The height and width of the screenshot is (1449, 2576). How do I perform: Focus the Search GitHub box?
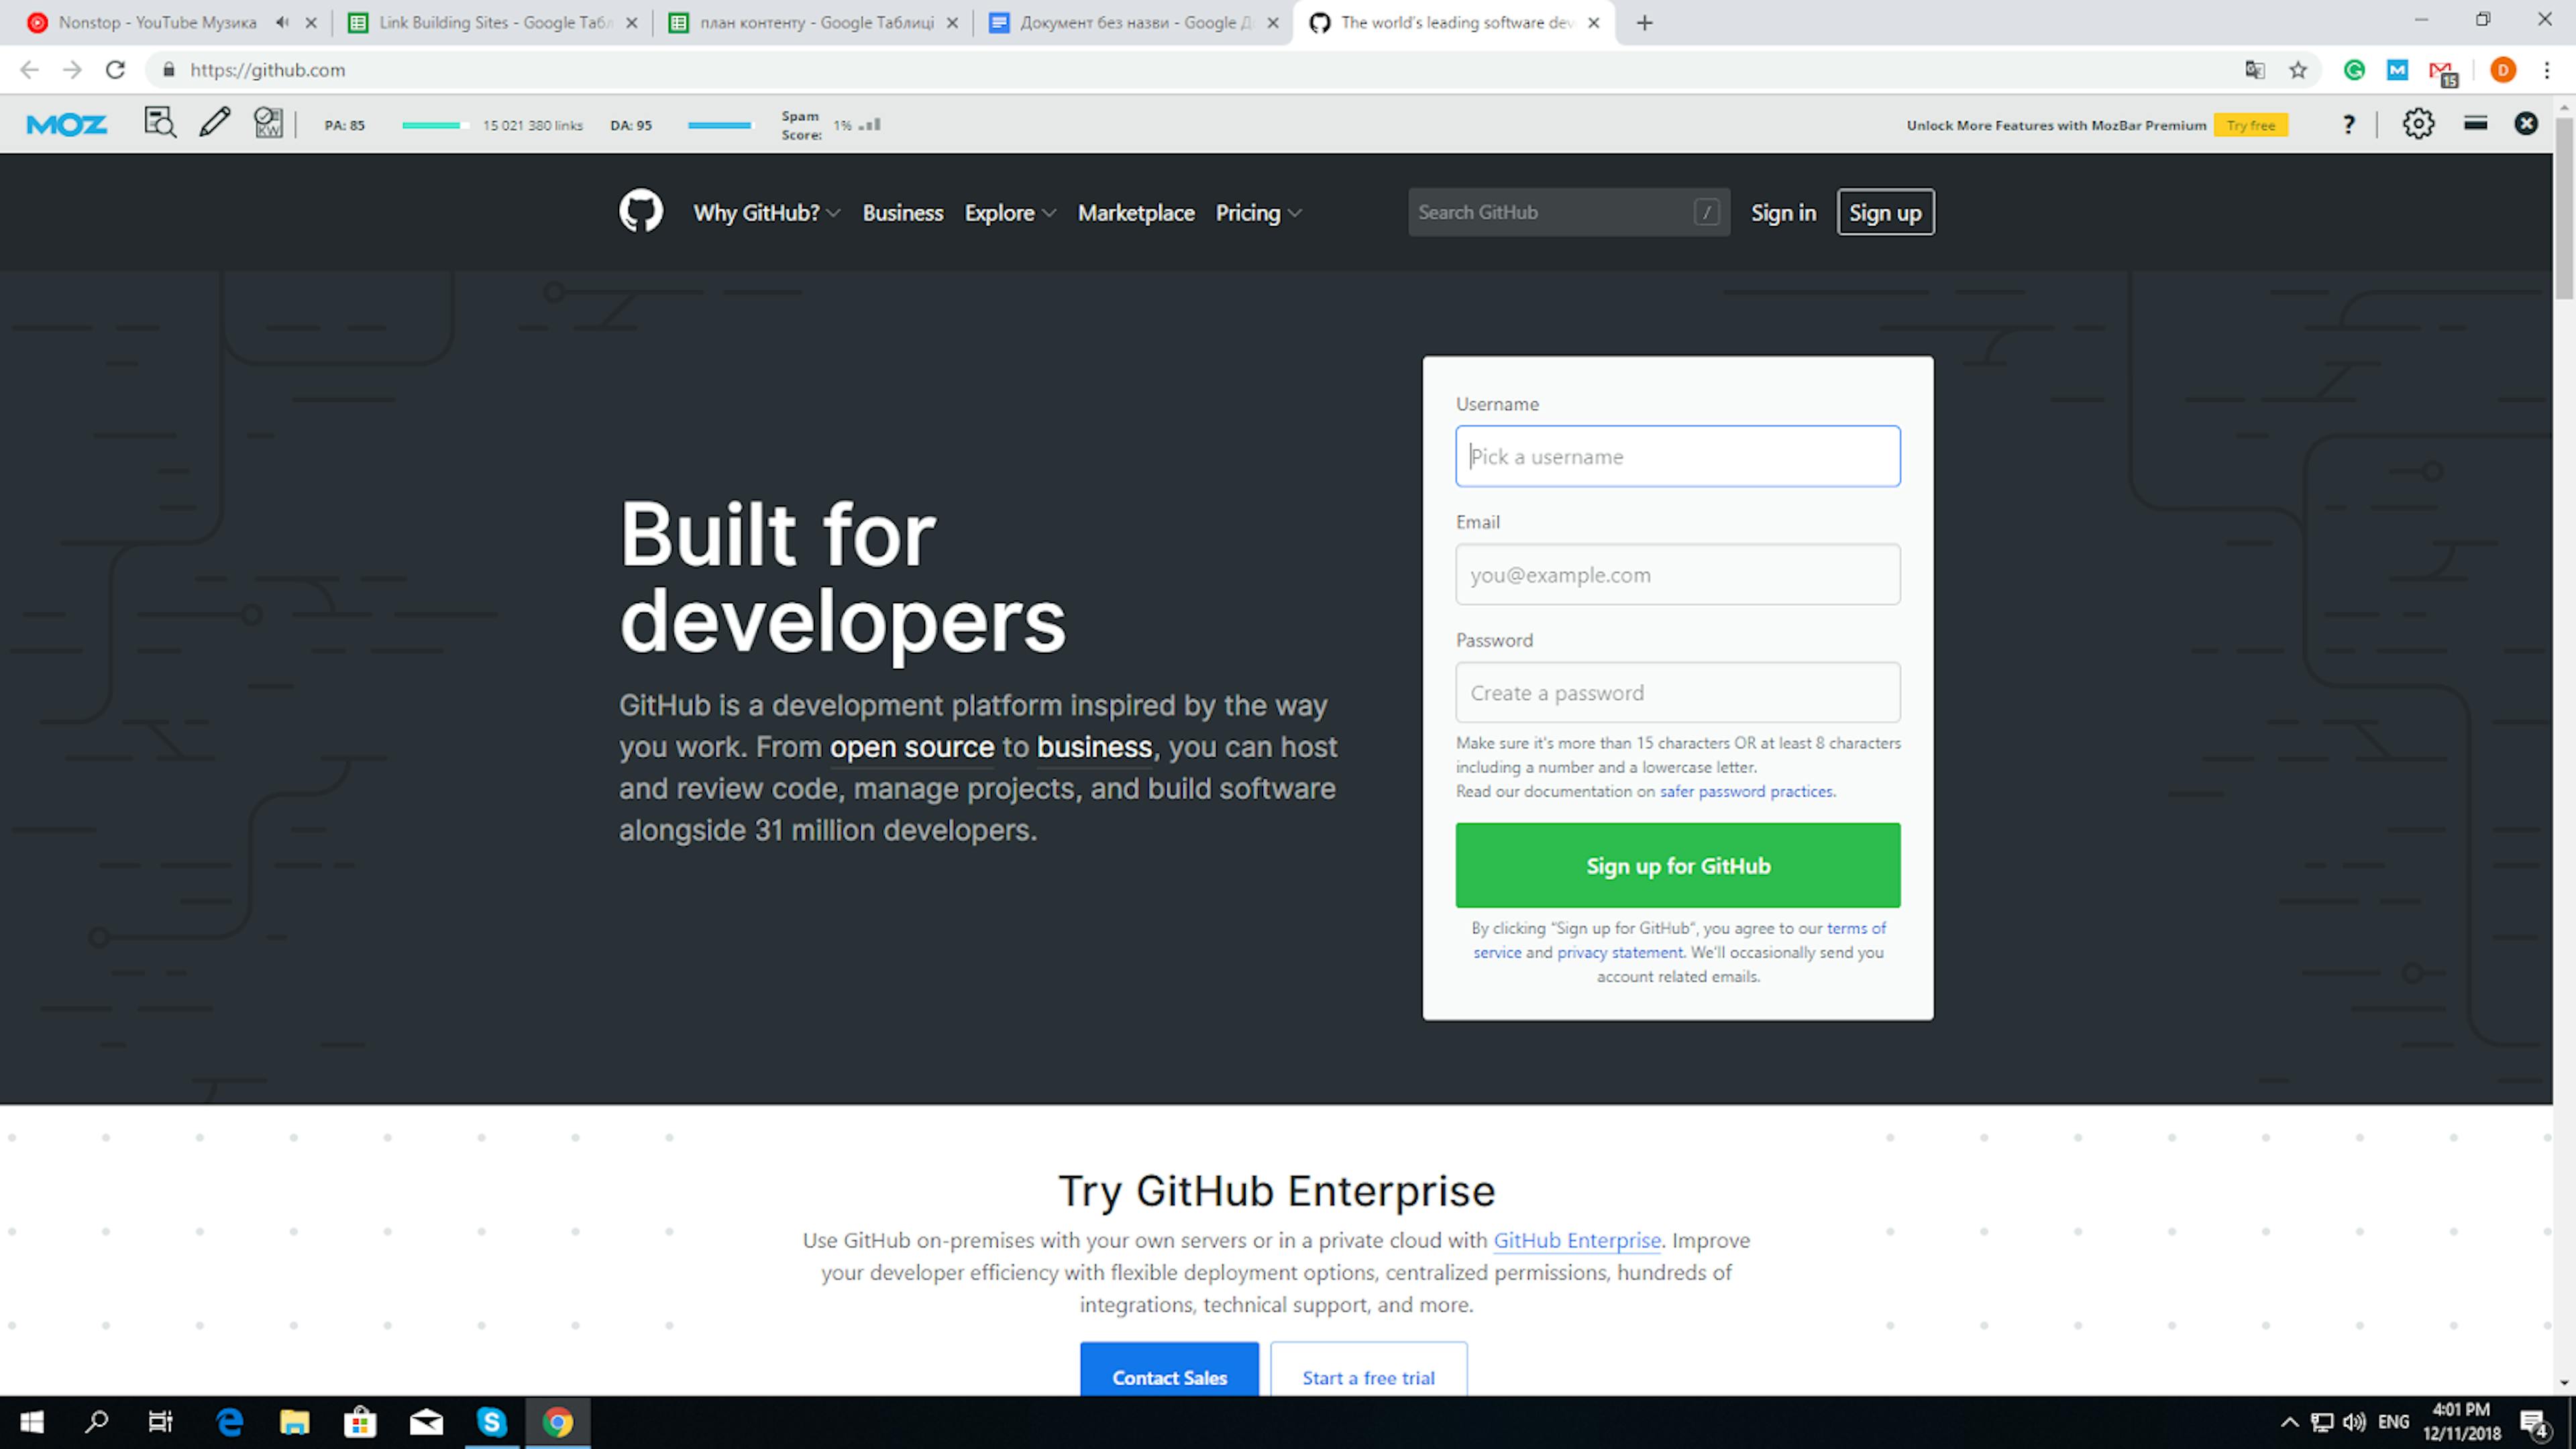point(1568,212)
